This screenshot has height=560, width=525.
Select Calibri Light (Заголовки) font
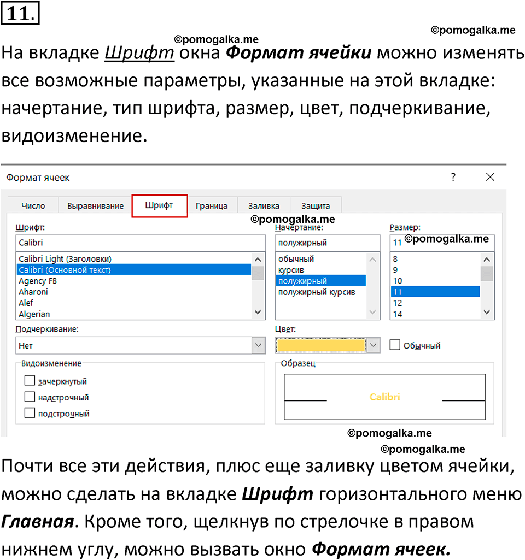coord(133,258)
